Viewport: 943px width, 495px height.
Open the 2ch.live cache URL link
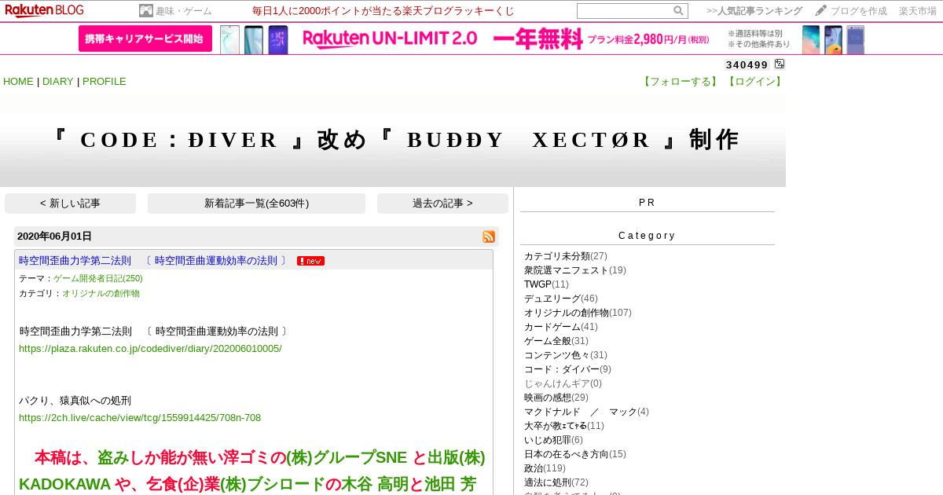[140, 417]
